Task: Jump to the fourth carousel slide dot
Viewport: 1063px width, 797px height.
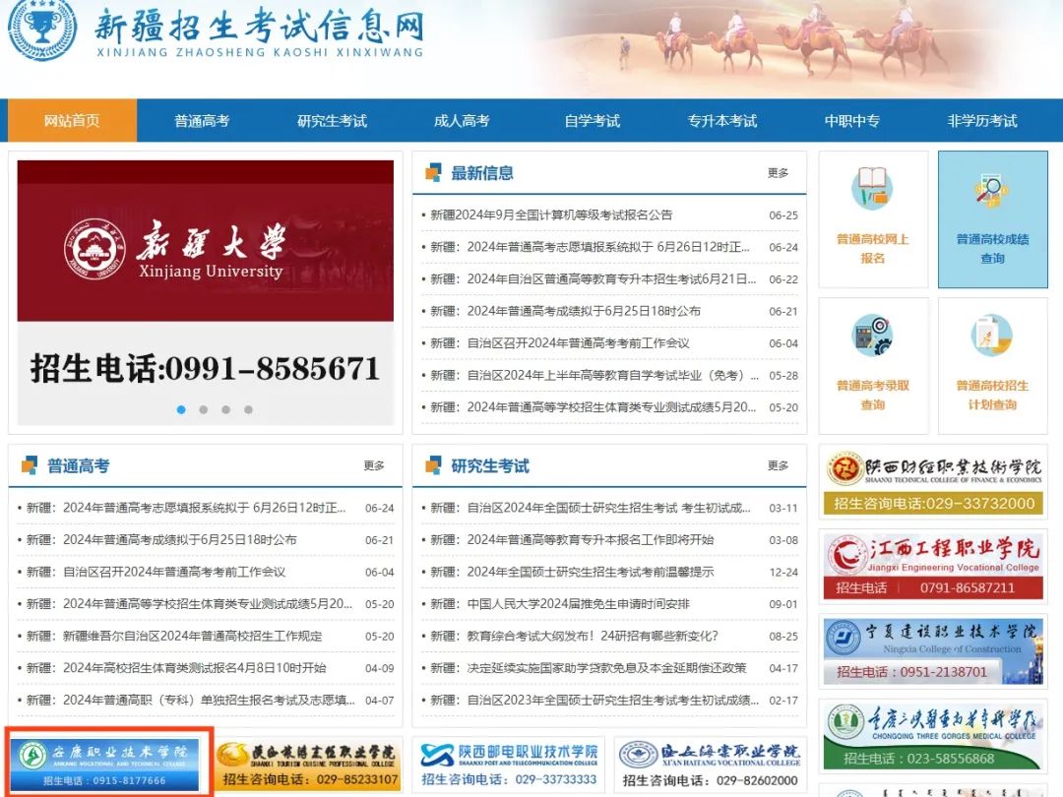Action: [248, 409]
